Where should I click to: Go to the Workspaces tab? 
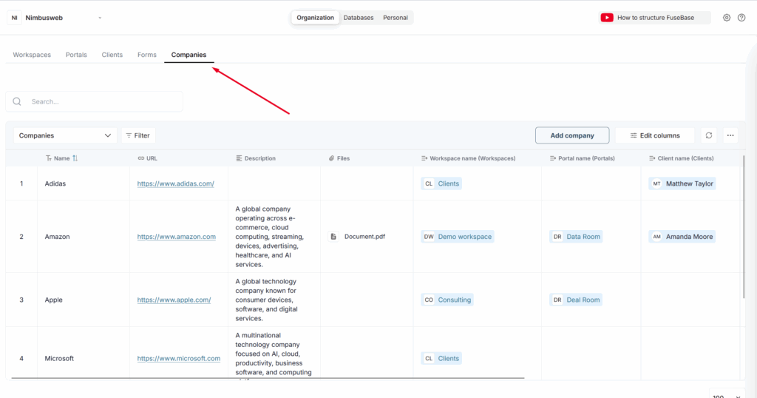32,55
